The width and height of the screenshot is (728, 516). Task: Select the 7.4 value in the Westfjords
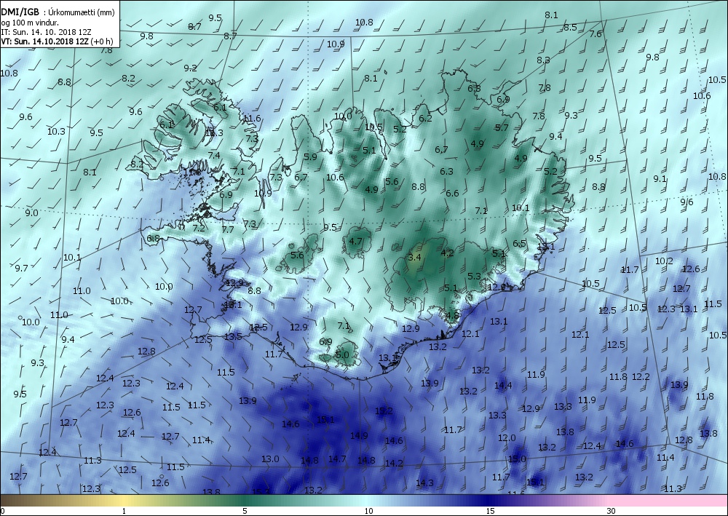point(213,156)
